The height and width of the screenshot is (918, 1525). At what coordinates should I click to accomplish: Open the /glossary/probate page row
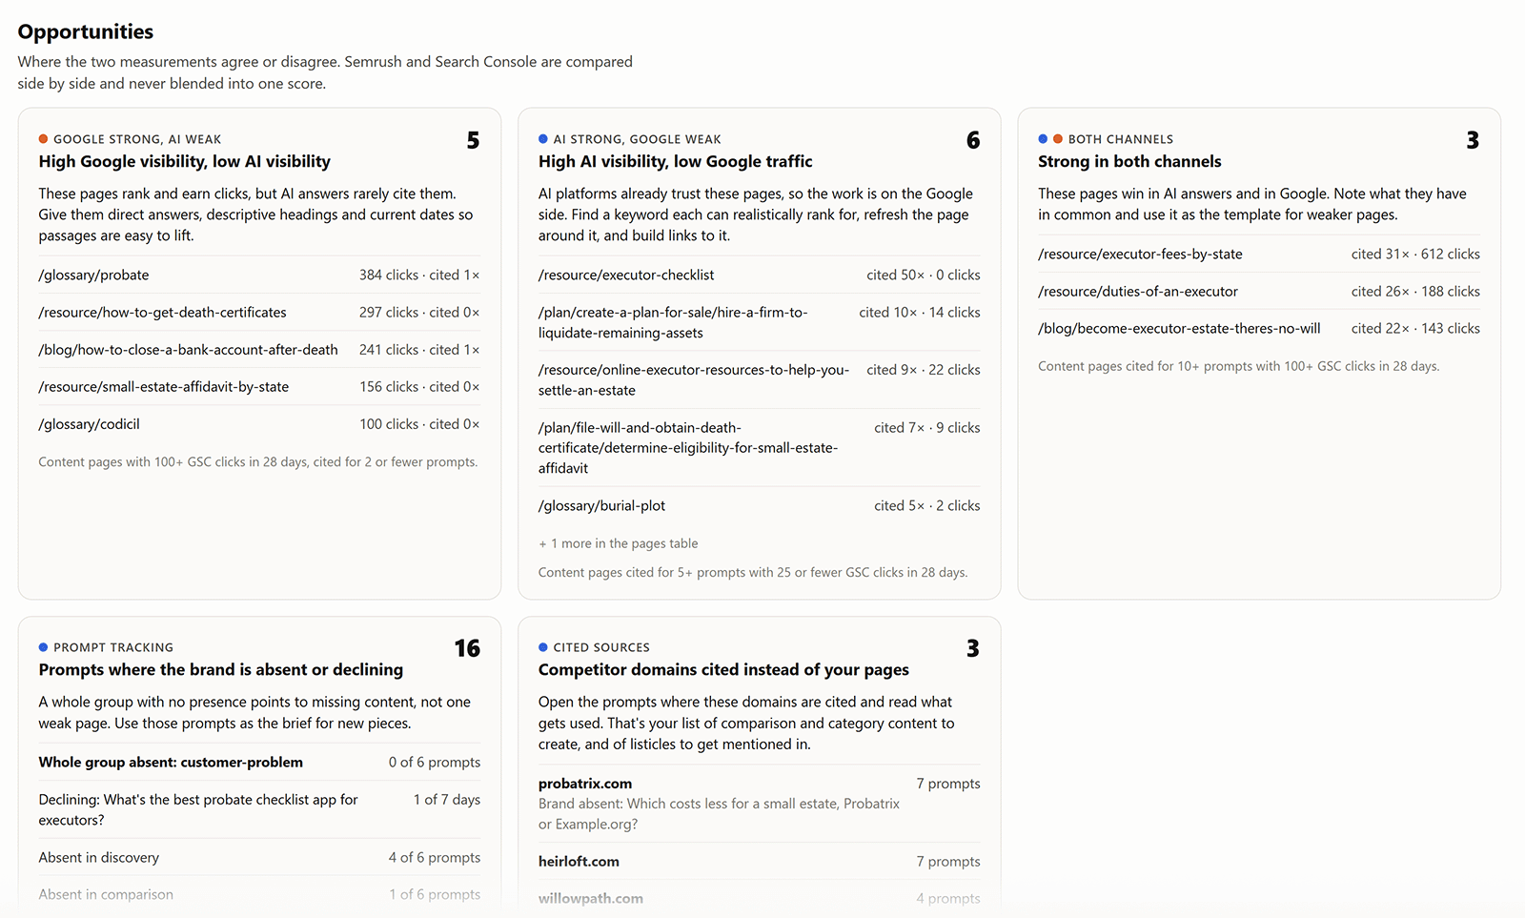pos(259,275)
